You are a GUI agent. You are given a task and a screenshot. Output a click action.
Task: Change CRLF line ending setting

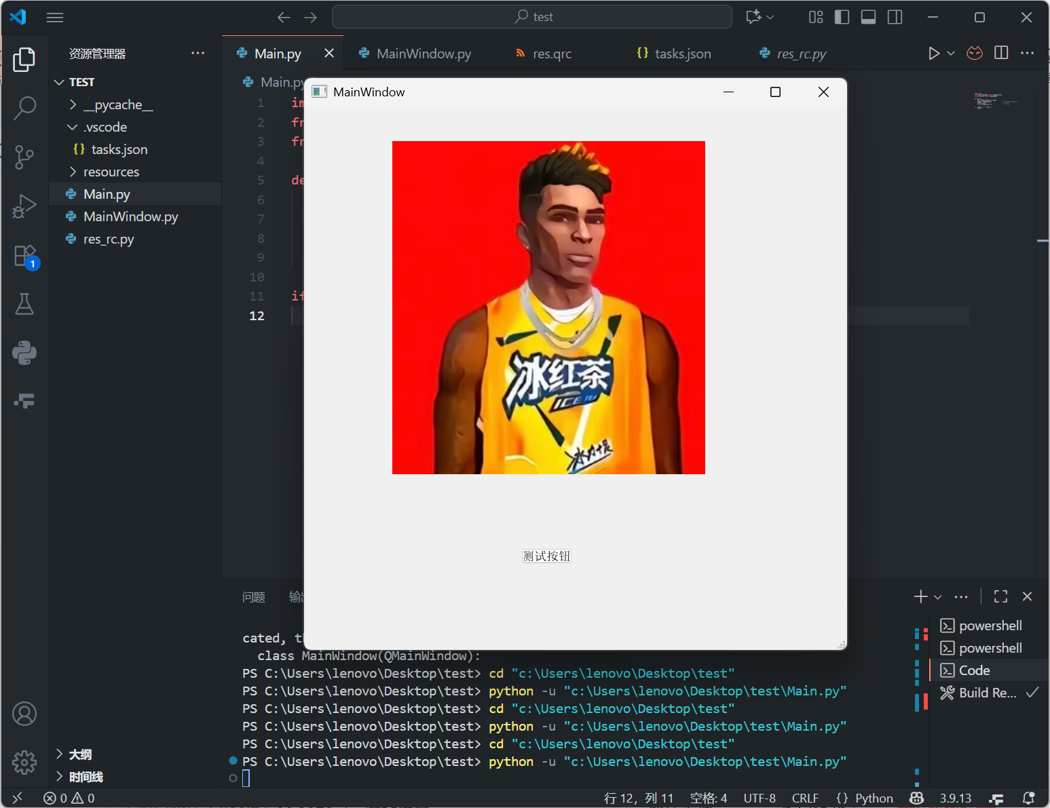click(805, 798)
